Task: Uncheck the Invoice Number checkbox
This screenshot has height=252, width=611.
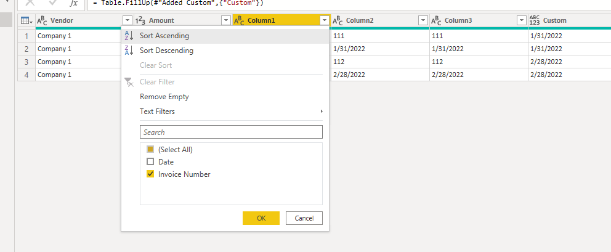Action: pos(150,174)
